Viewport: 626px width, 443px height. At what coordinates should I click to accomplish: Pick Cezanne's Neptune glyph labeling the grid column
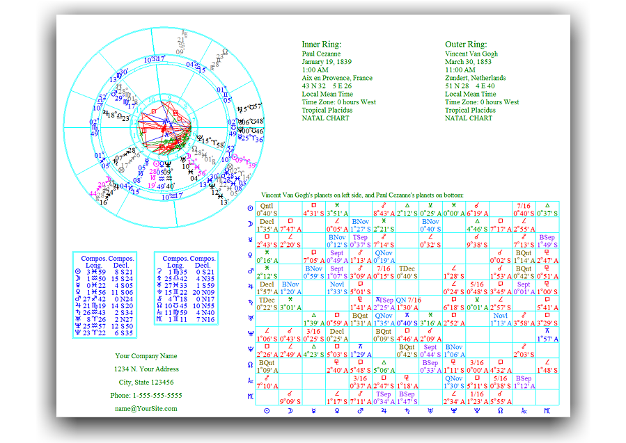[454, 411]
